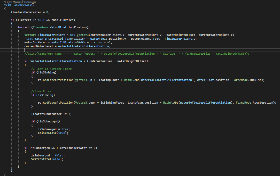Viewport: 280px width, 176px height.
Task: Click 'ForceMode.Impulse' argument
Action: (247, 80)
